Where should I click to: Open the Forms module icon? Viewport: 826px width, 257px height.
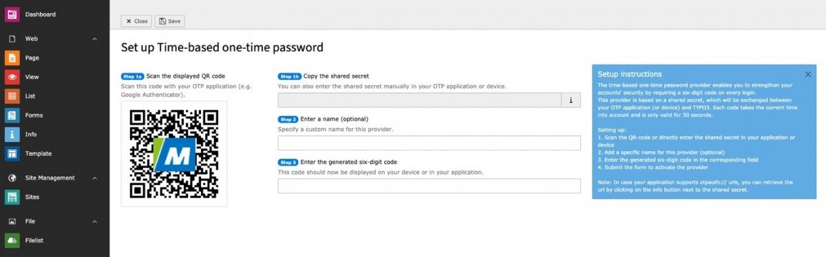pyautogui.click(x=12, y=115)
